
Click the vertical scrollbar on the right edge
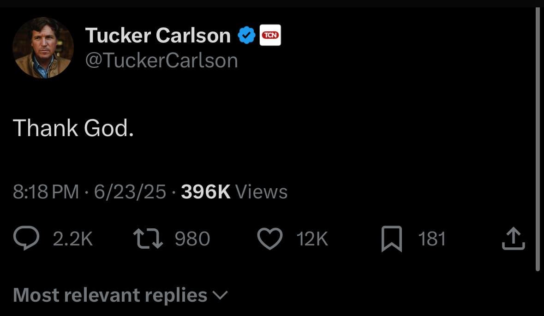[538, 138]
